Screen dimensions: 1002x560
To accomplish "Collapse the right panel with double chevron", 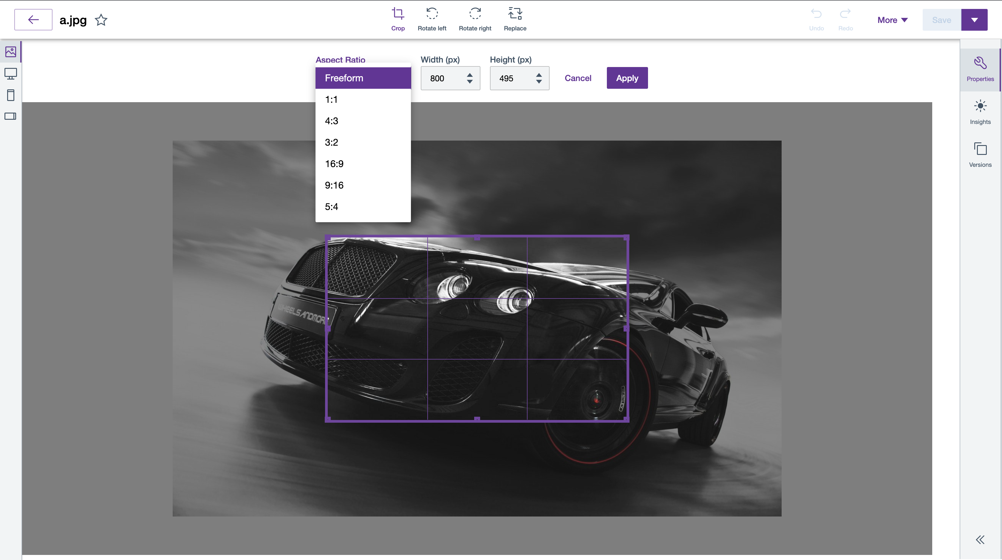I will pyautogui.click(x=980, y=539).
